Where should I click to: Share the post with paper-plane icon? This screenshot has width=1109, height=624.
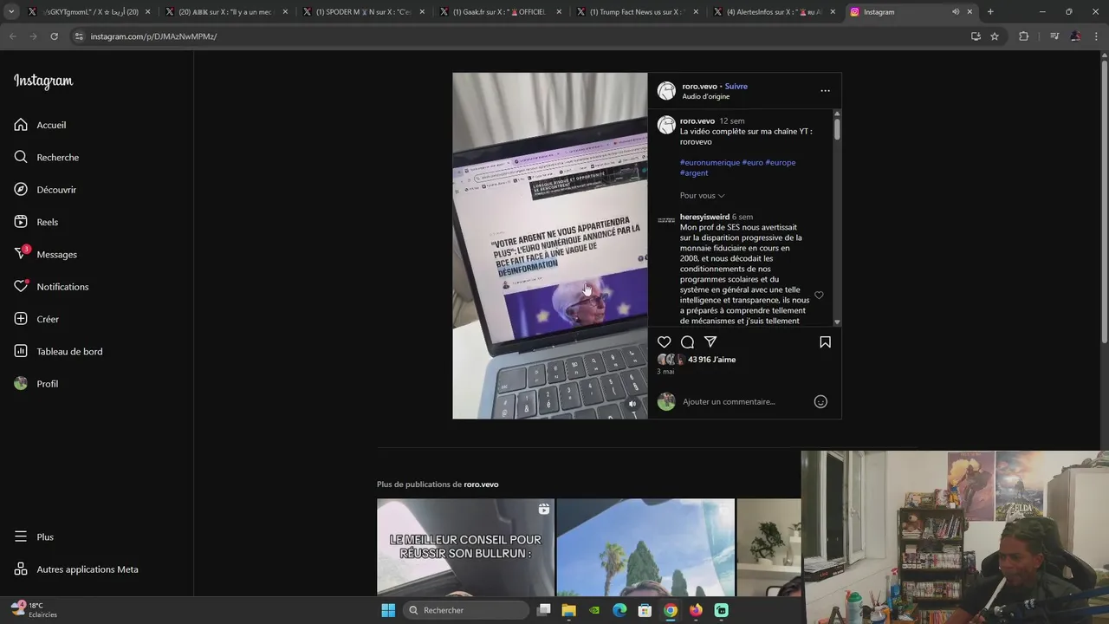click(710, 342)
